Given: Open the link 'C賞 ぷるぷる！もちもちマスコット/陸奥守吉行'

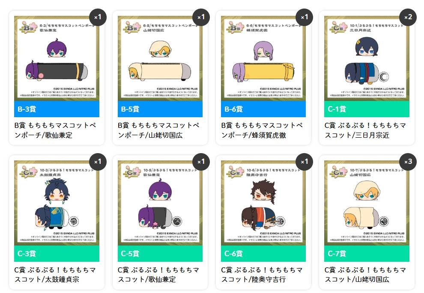Looking at the screenshot, I should click(x=262, y=275).
